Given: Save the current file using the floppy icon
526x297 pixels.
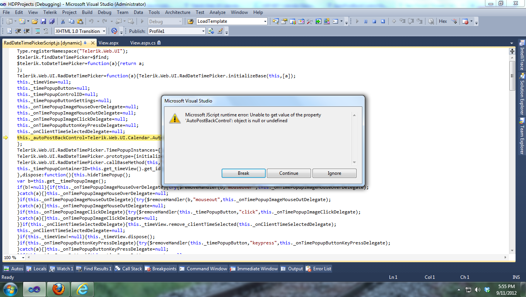Looking at the screenshot, I should [43, 21].
